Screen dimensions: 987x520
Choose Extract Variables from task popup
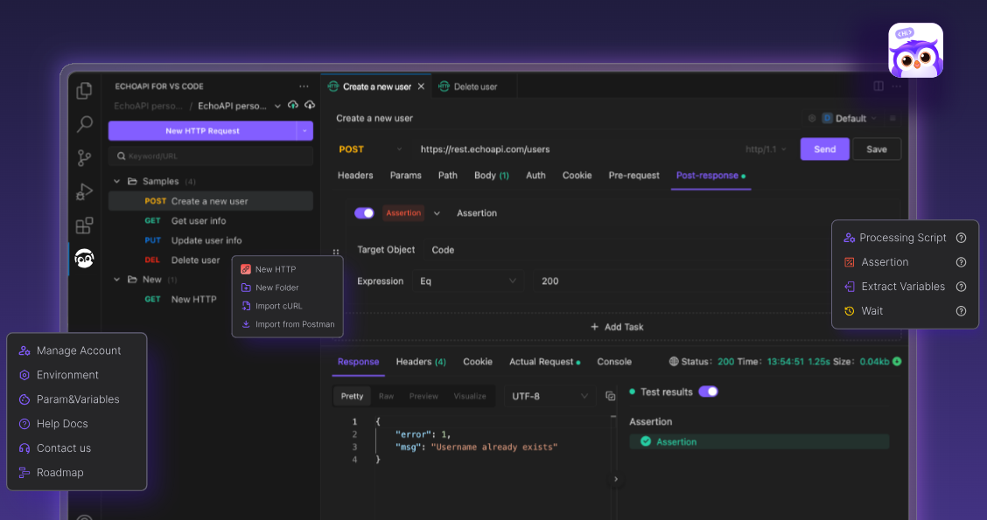click(x=894, y=287)
